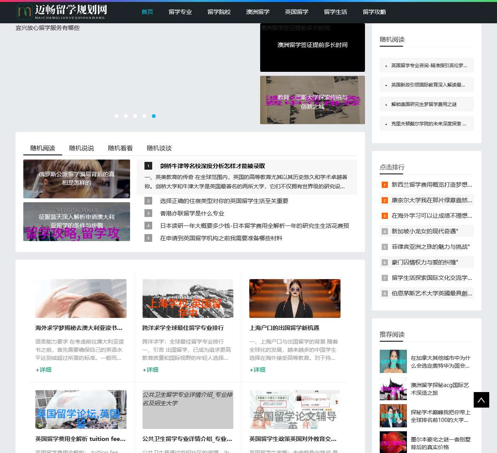The height and width of the screenshot is (453, 497).
Task: Switch to the 随机谈谈 tab
Action: coord(159,148)
